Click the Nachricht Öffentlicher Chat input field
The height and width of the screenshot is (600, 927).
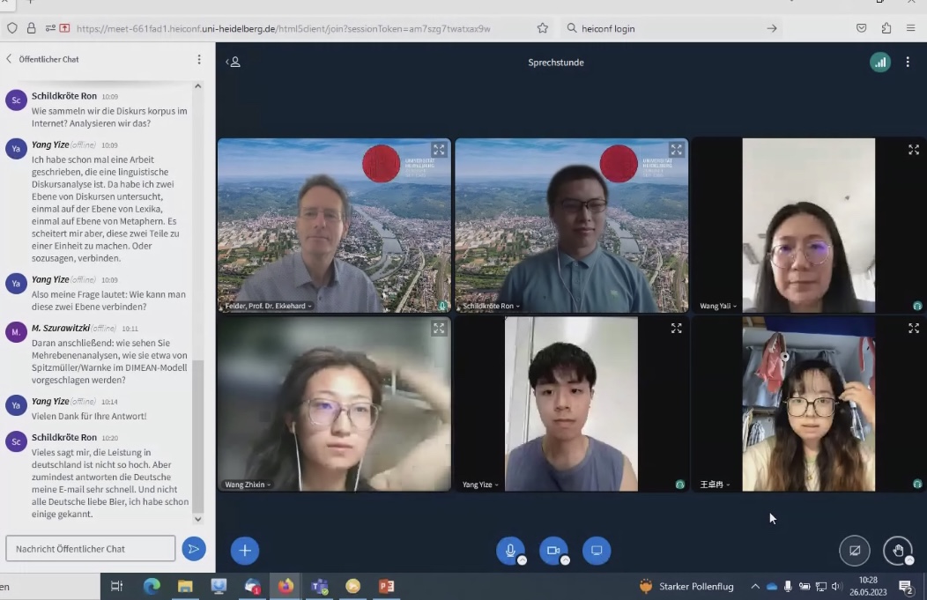(91, 549)
